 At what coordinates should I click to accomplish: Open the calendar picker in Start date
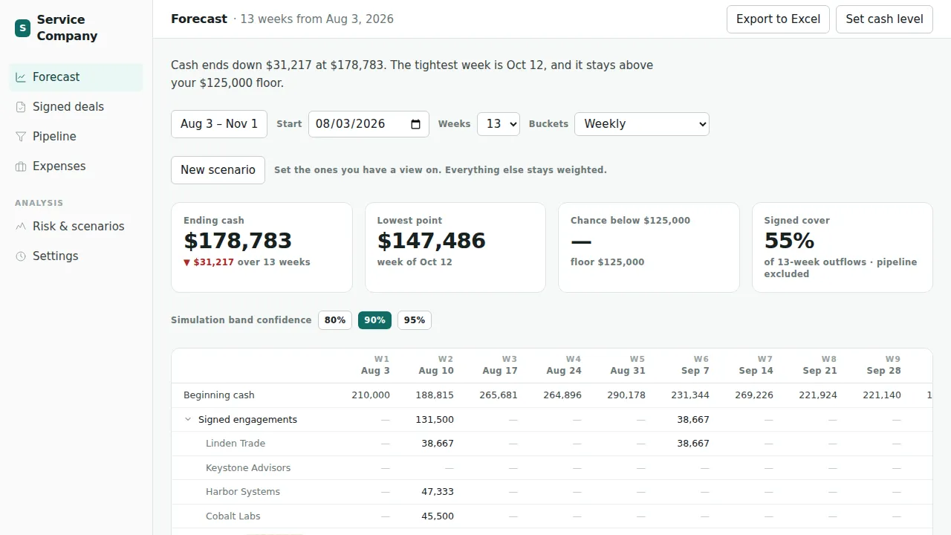[415, 124]
